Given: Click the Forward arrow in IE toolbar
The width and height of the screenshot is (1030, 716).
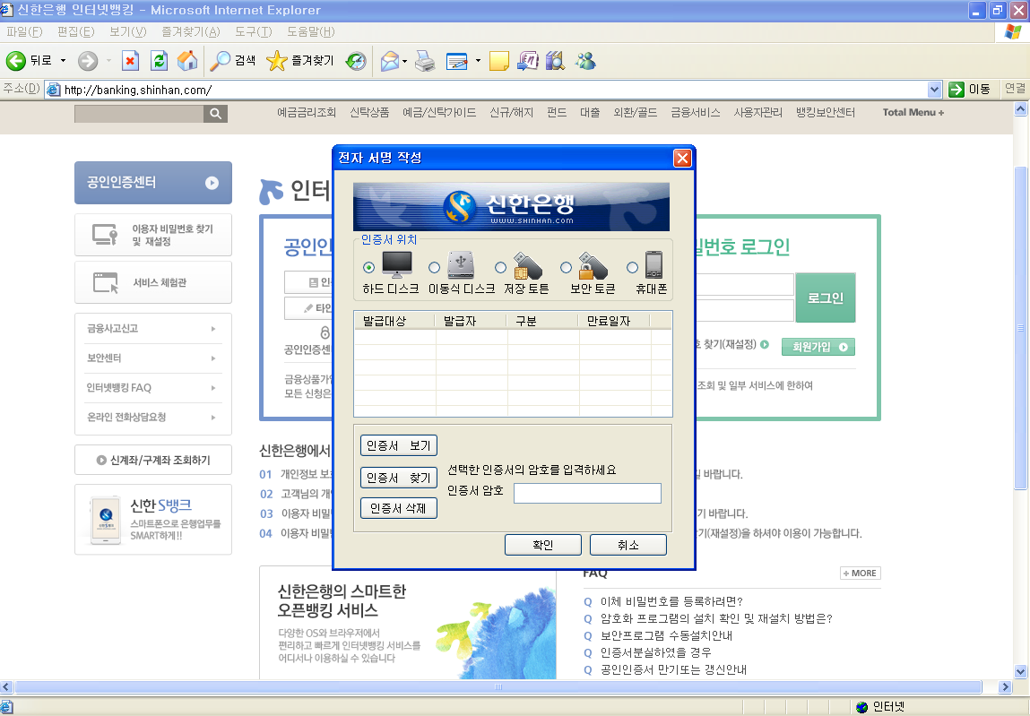Looking at the screenshot, I should click(x=87, y=61).
